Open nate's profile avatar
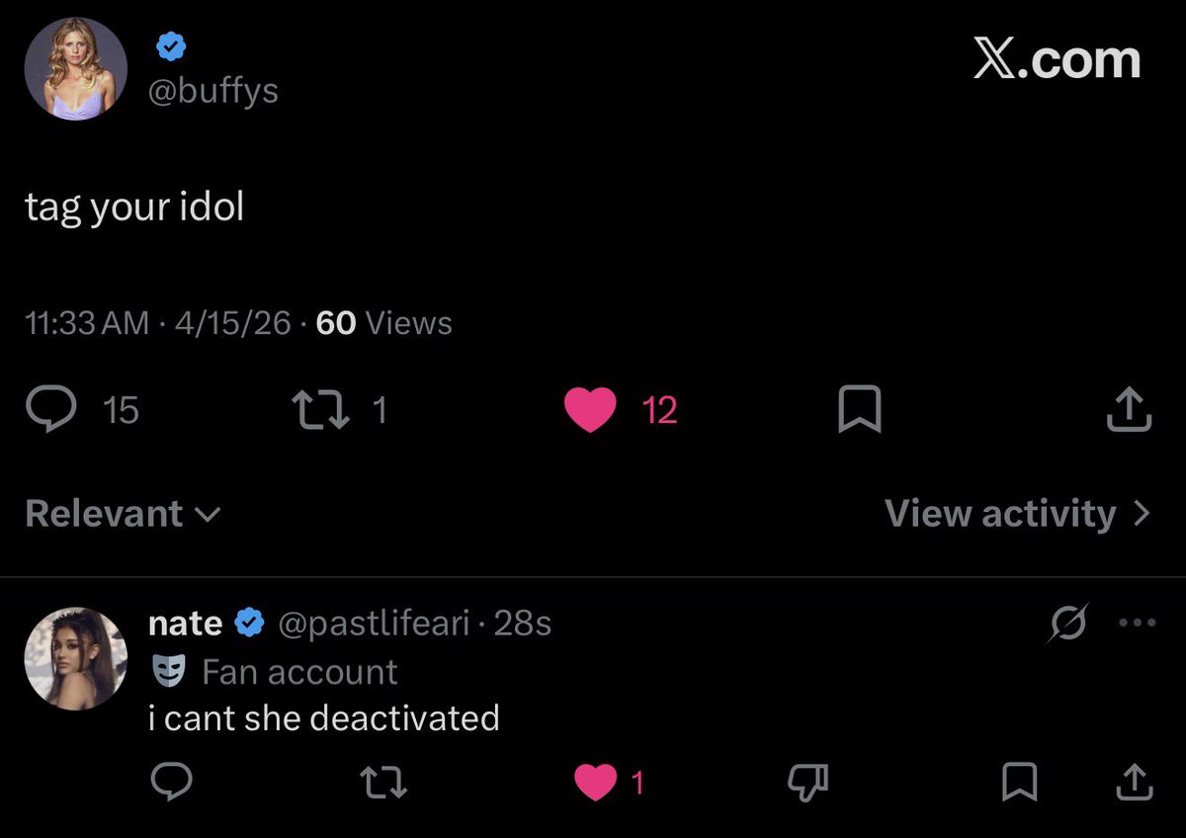Screen dimensions: 1186x838 click(75, 658)
